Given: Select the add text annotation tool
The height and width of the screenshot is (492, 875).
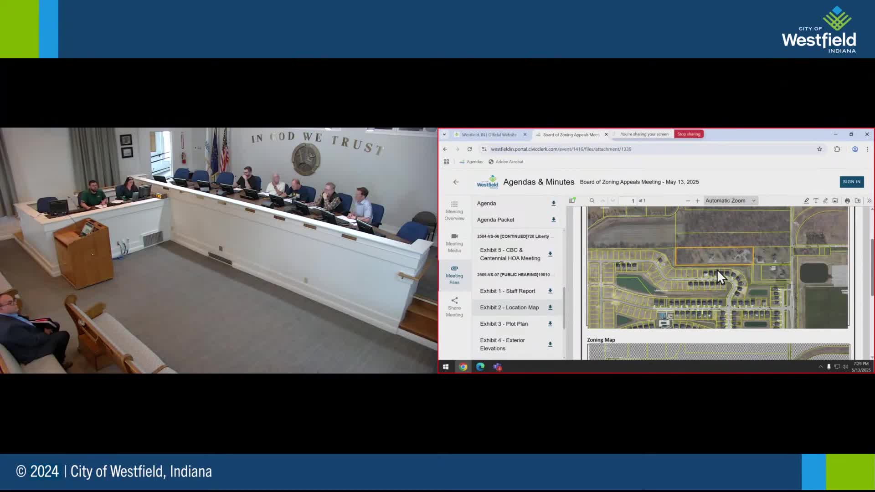Looking at the screenshot, I should [816, 200].
